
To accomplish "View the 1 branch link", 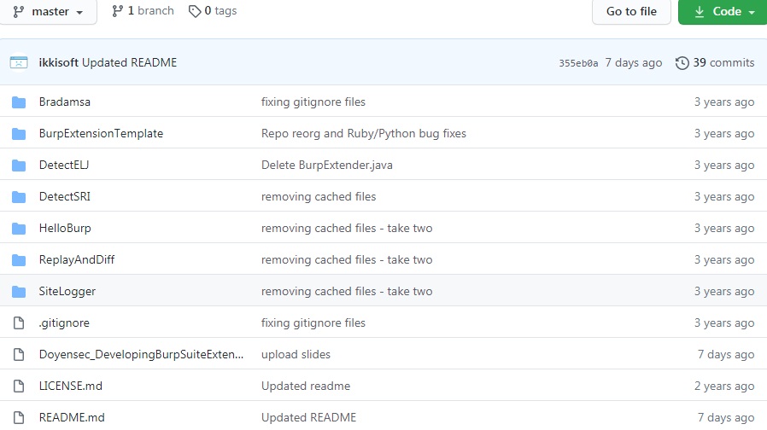I will (143, 11).
